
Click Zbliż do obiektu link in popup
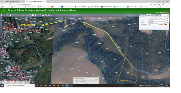(x=78, y=83)
